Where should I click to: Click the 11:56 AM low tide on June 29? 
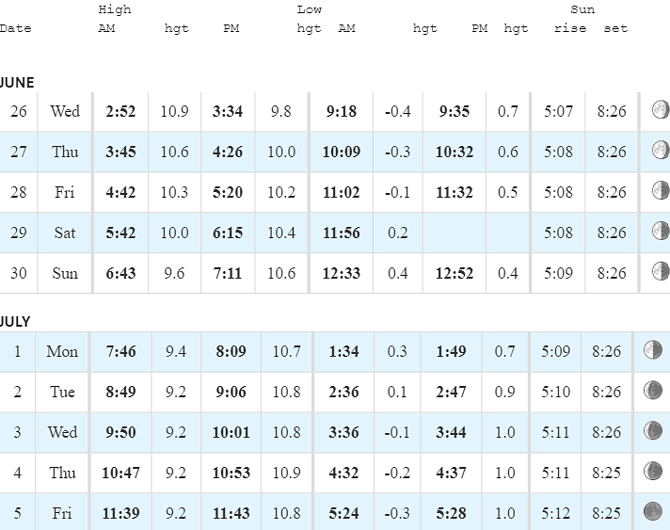342,233
